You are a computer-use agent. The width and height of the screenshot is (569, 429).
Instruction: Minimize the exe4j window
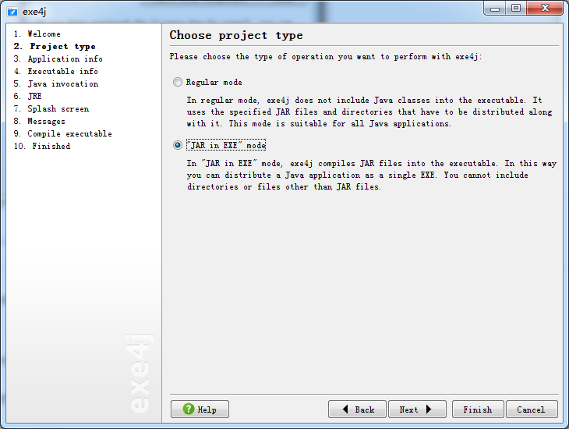tap(495, 8)
